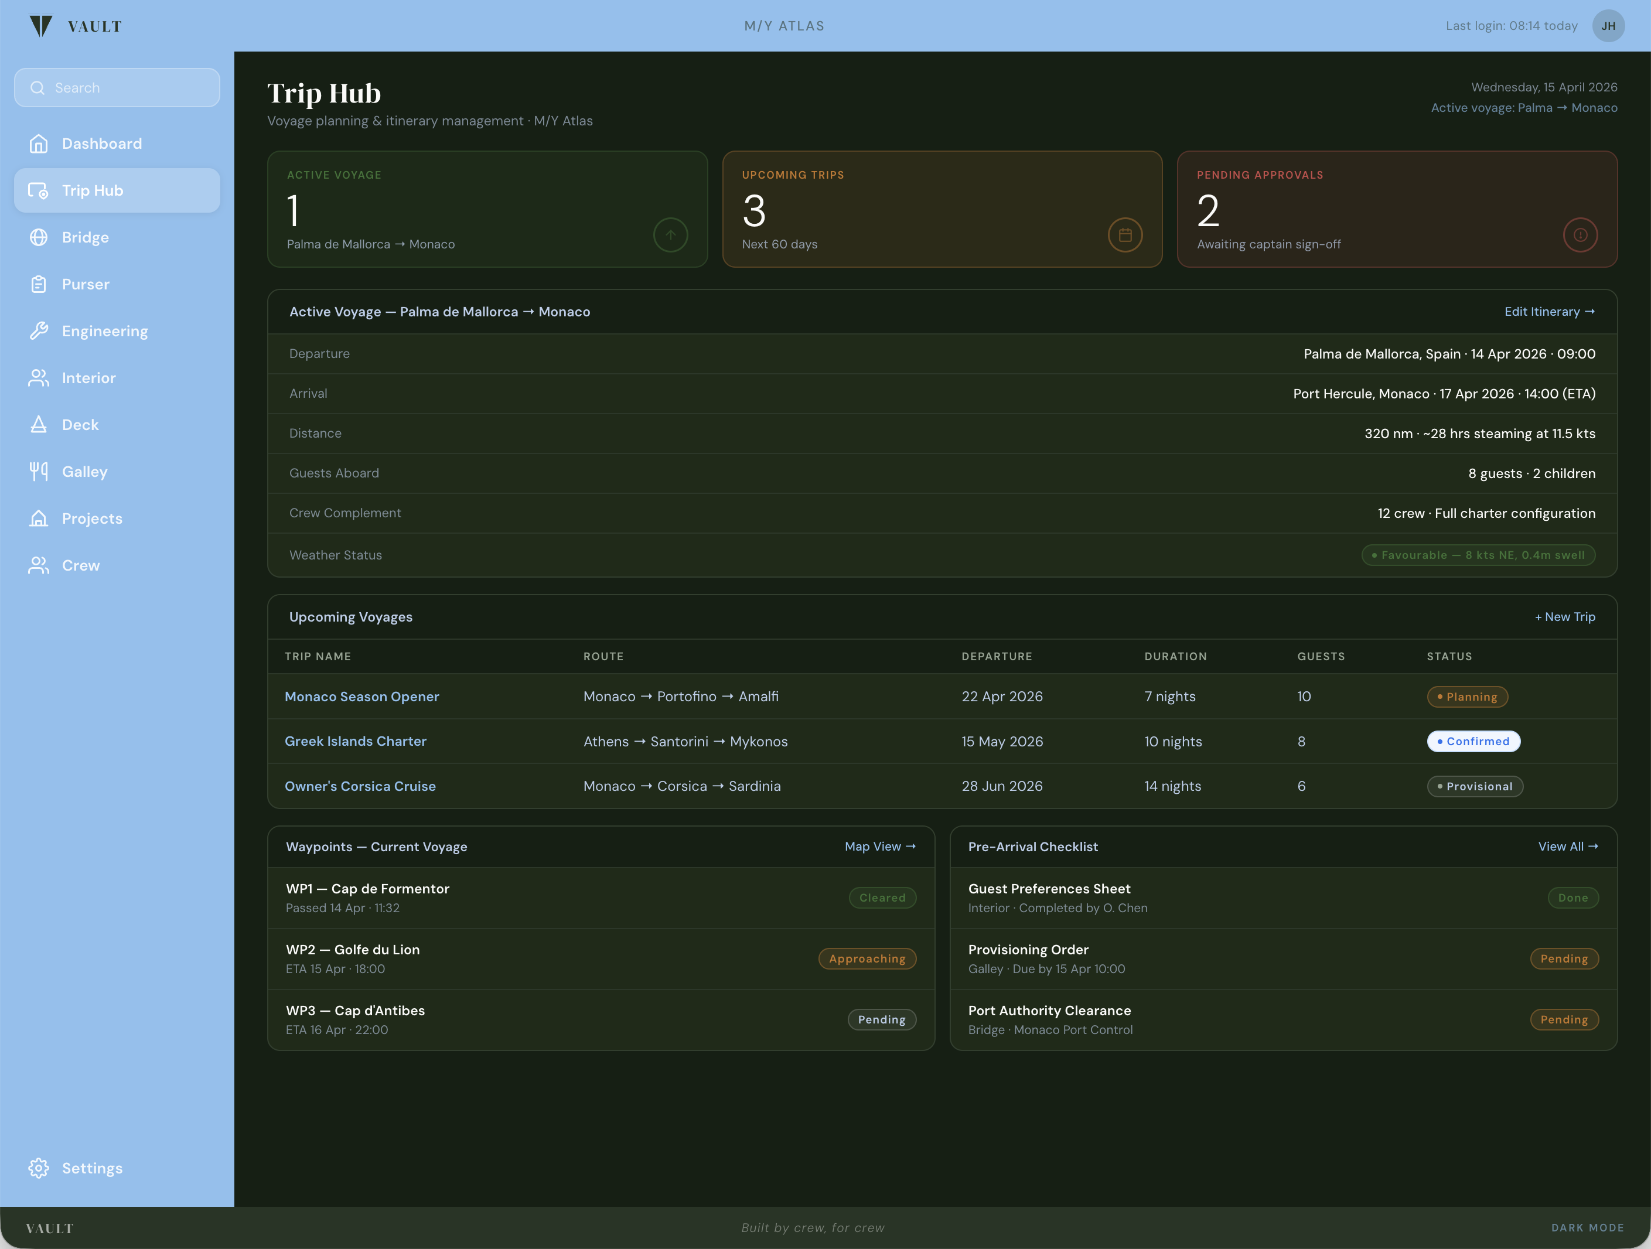
Task: Click the Planning status badge
Action: 1468,697
